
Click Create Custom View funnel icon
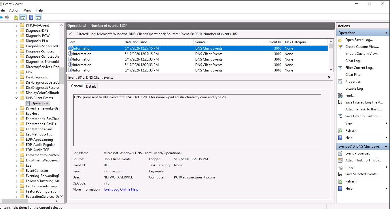pyautogui.click(x=340, y=47)
